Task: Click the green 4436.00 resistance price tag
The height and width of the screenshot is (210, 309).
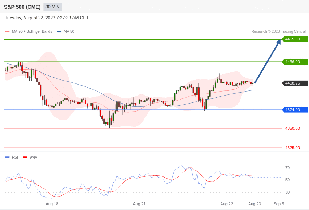Action: (x=295, y=62)
